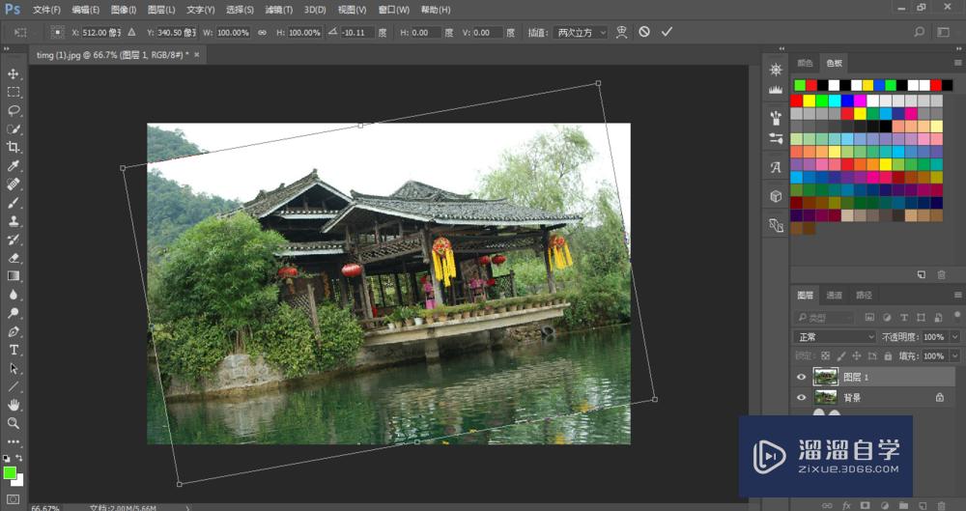The height and width of the screenshot is (511, 966).
Task: Open the 插值 interpolation dropdown
Action: 582,32
